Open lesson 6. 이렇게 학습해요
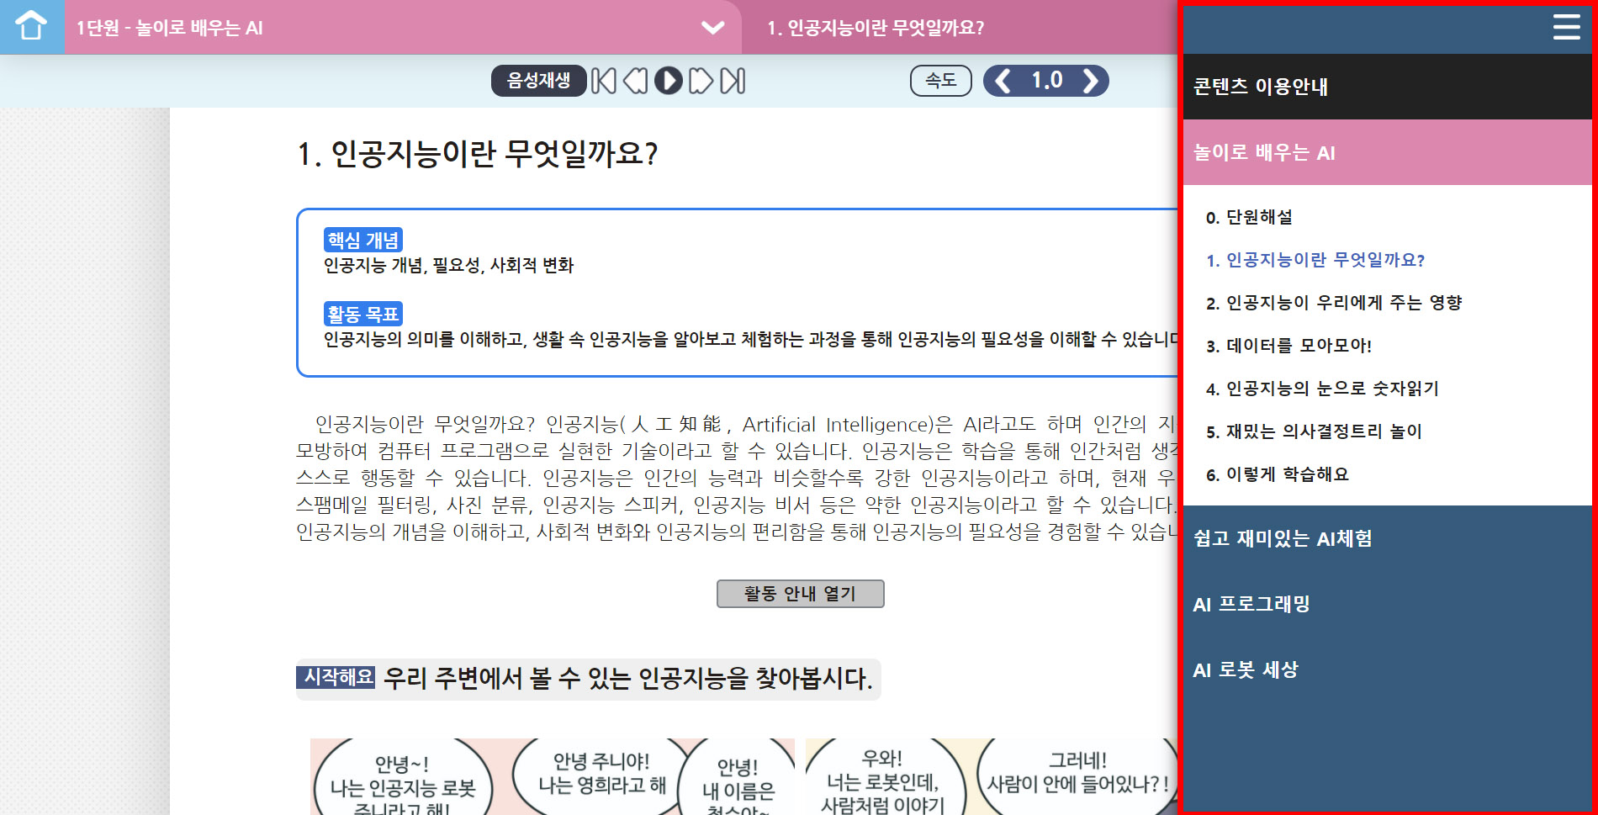Image resolution: width=1598 pixels, height=815 pixels. pyautogui.click(x=1277, y=474)
